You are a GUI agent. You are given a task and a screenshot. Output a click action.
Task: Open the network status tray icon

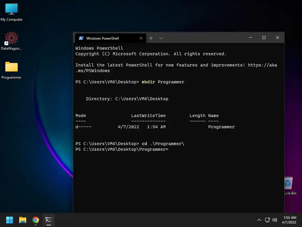tap(267, 220)
